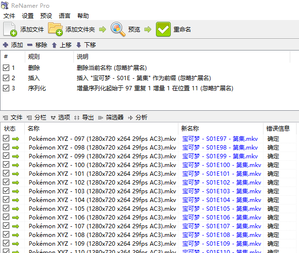Screen dimensions: 299x253
Task: Uncheck file Pokémon XYZ - 099 checkbox
Action: pos(6,156)
